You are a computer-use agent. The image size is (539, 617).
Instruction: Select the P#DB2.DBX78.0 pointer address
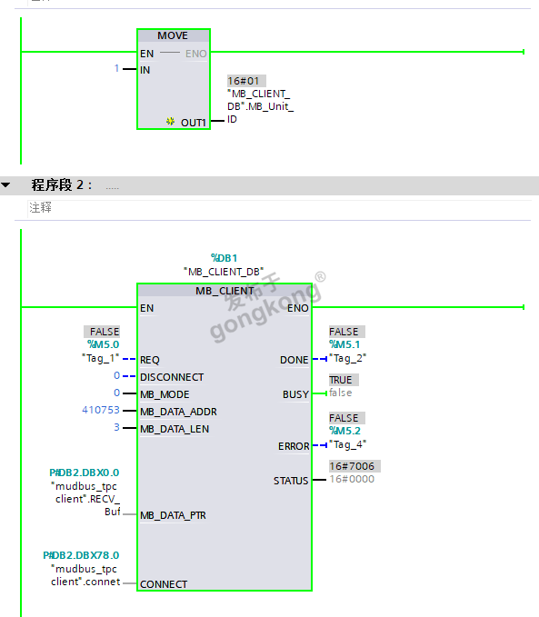point(81,555)
